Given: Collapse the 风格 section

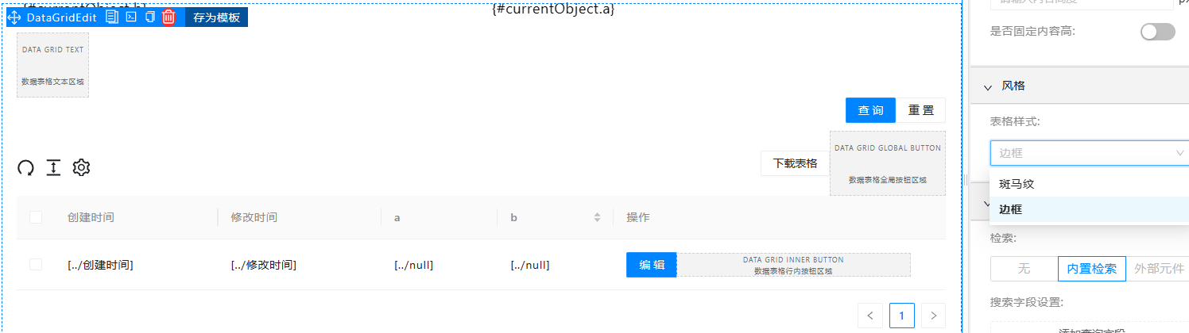Looking at the screenshot, I should [988, 86].
